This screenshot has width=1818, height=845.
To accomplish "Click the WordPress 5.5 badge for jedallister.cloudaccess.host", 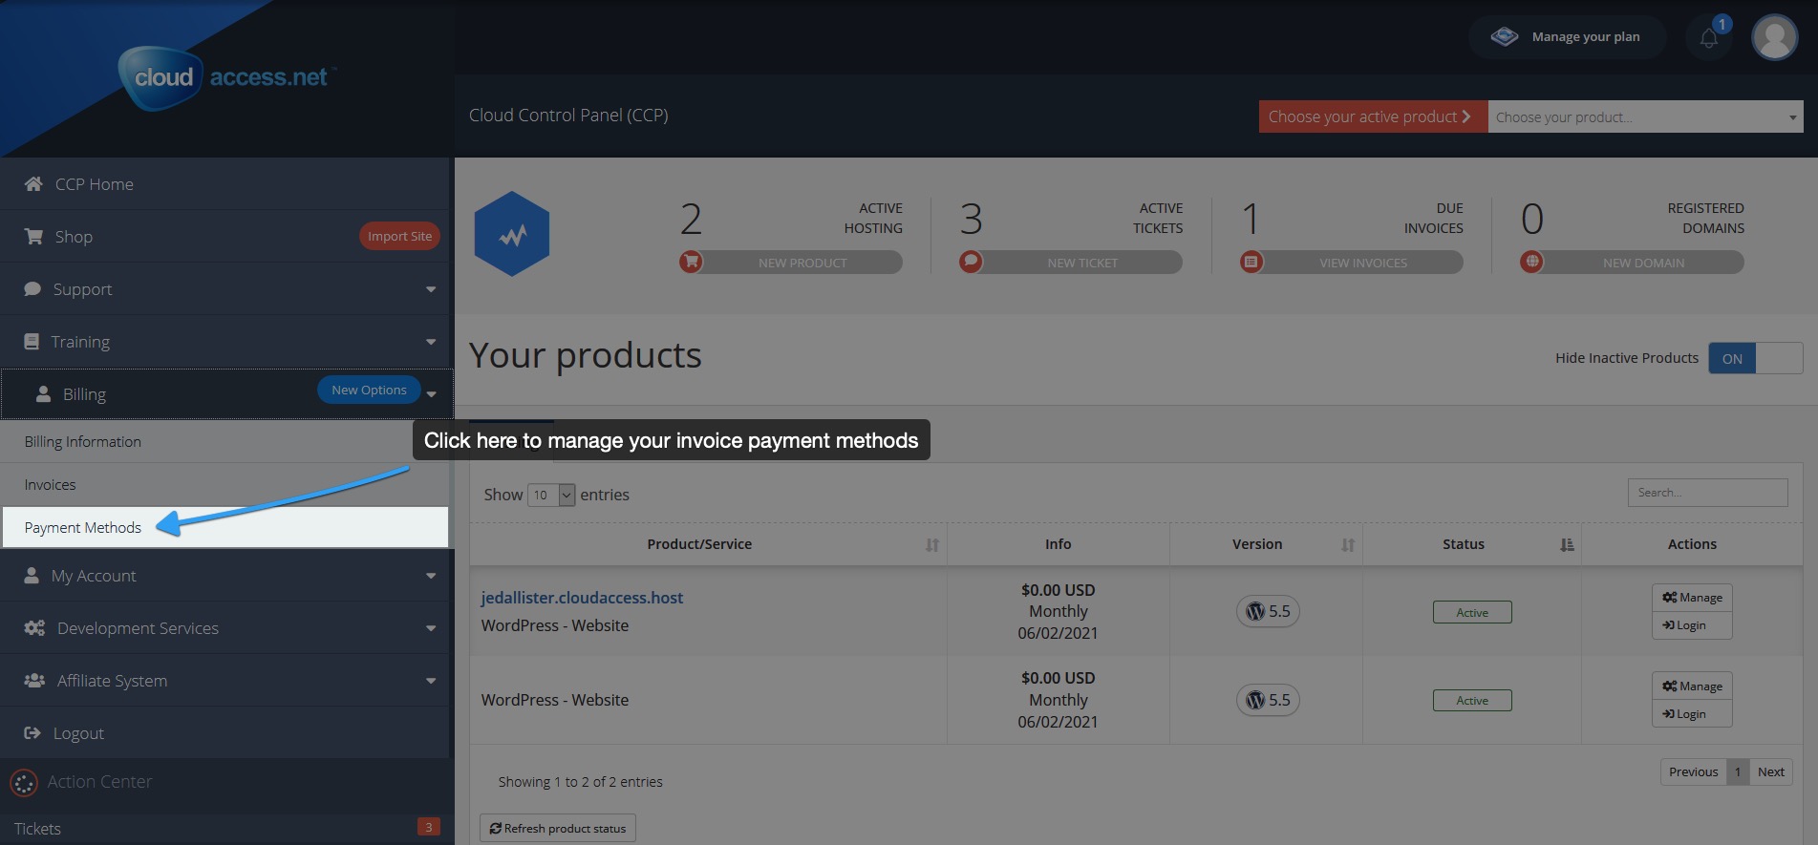I will [x=1268, y=611].
